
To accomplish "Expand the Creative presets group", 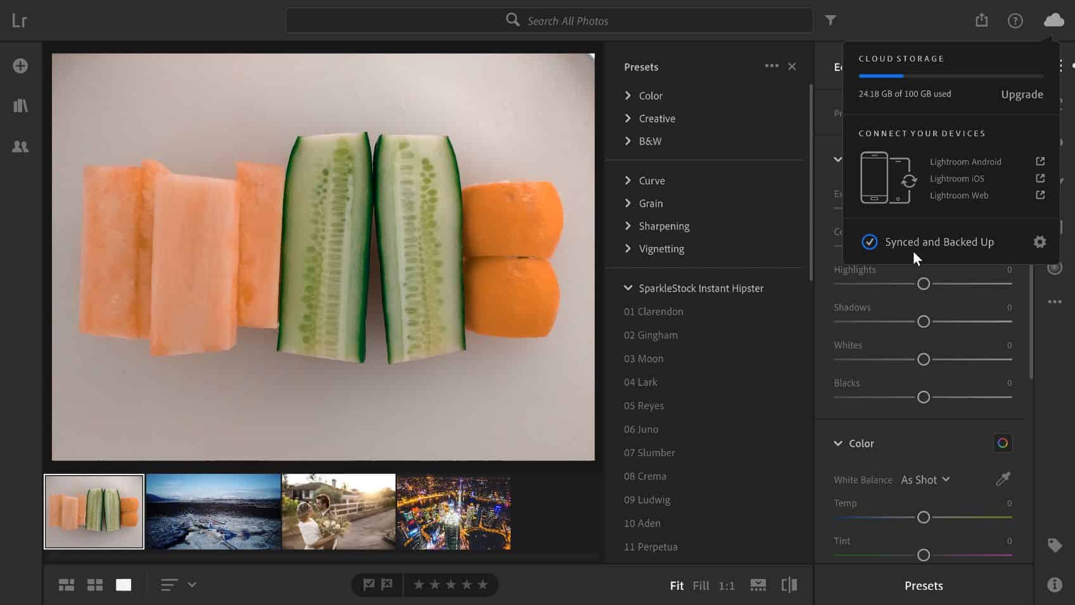I will point(649,118).
